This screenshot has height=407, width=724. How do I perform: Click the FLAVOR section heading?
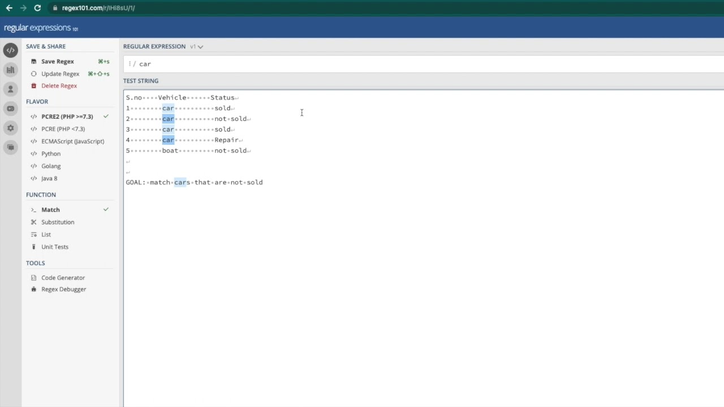pyautogui.click(x=37, y=102)
